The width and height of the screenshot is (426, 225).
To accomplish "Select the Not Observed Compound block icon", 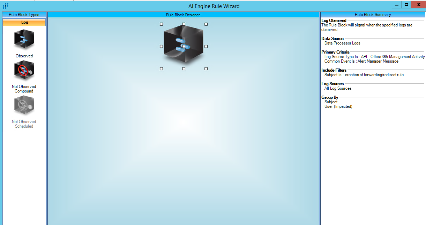I will click(x=24, y=71).
